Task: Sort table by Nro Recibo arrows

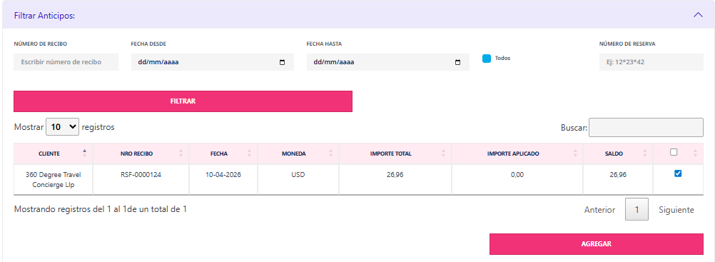Action: [x=181, y=153]
